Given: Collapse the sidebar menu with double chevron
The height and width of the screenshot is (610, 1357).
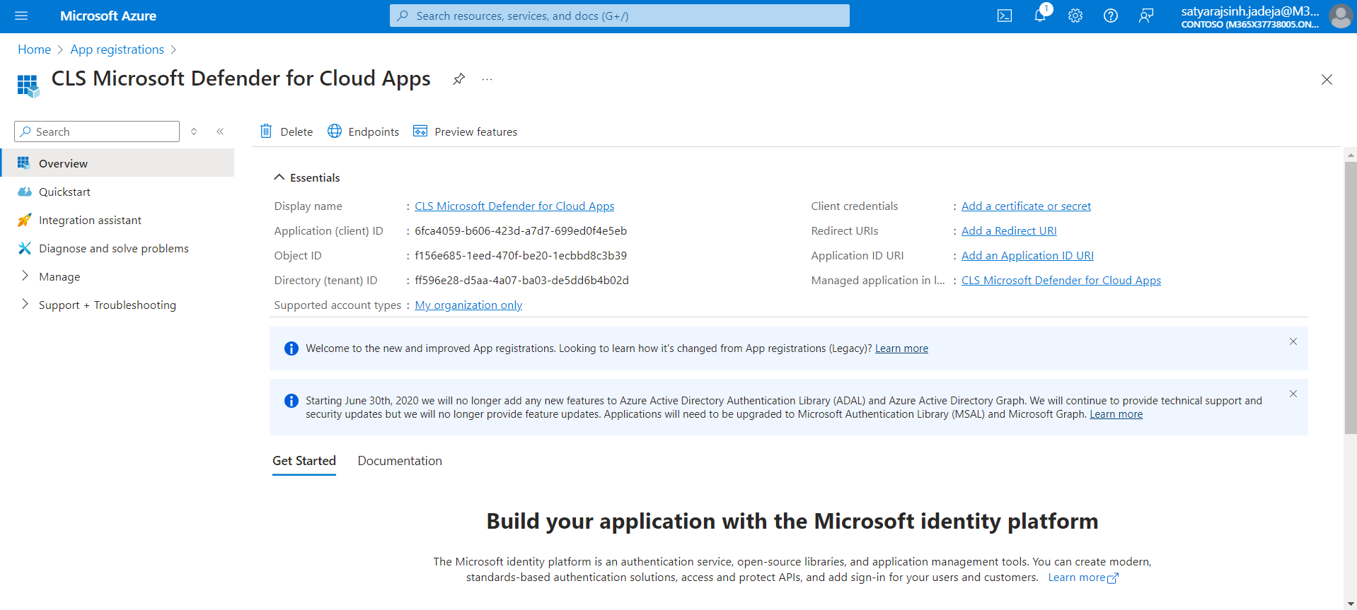Looking at the screenshot, I should [x=220, y=131].
